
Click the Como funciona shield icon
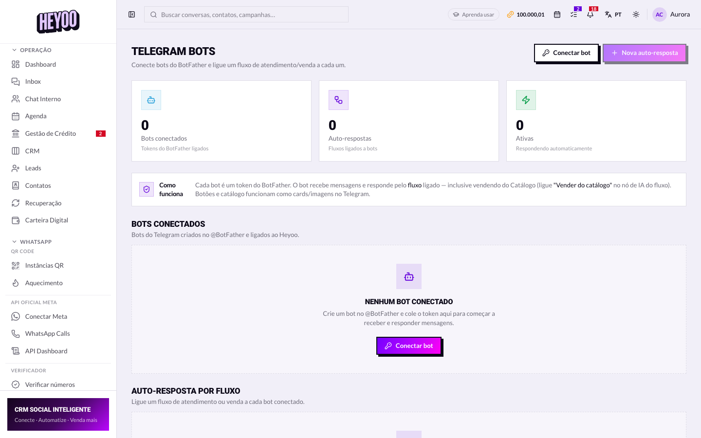[x=147, y=189]
